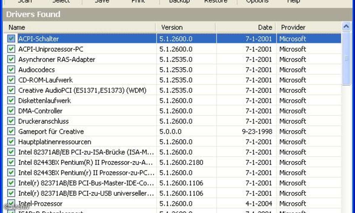The height and width of the screenshot is (213, 355).
Task: Click the scrollbar up arrow in the driver list
Action: point(346,27)
